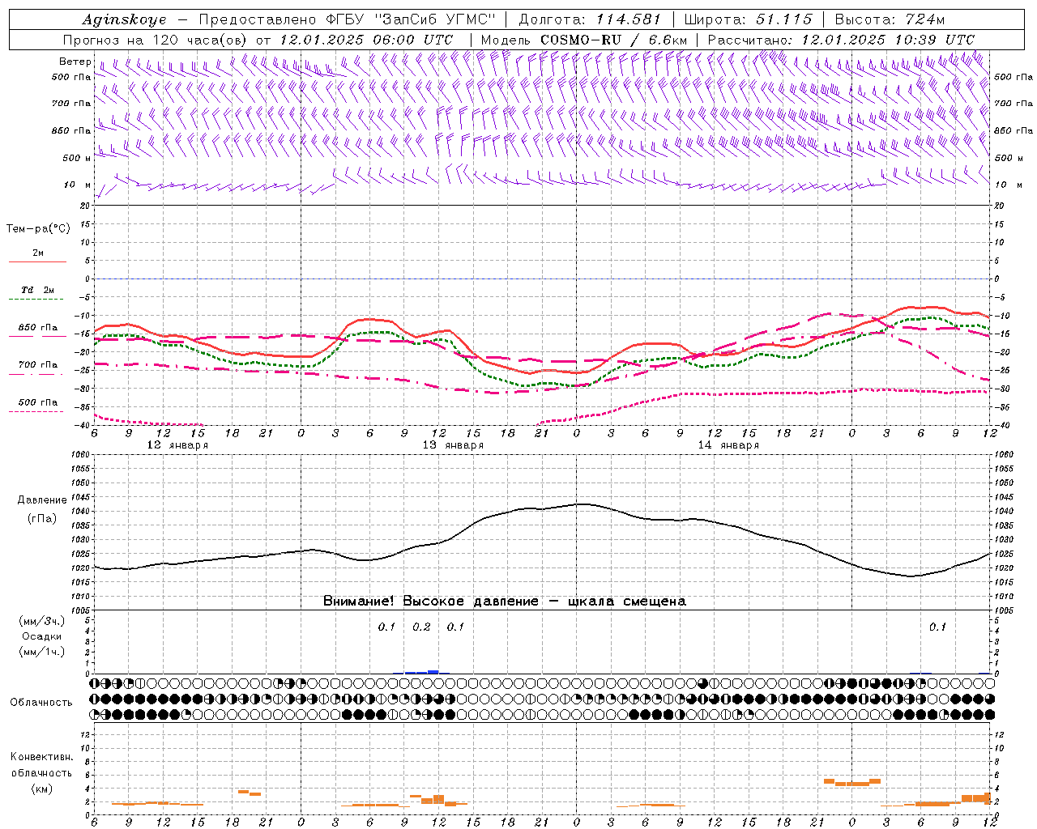Click the (мм/3ч.) precipitation unit label
This screenshot has height=829, width=1037.
pyautogui.click(x=42, y=621)
